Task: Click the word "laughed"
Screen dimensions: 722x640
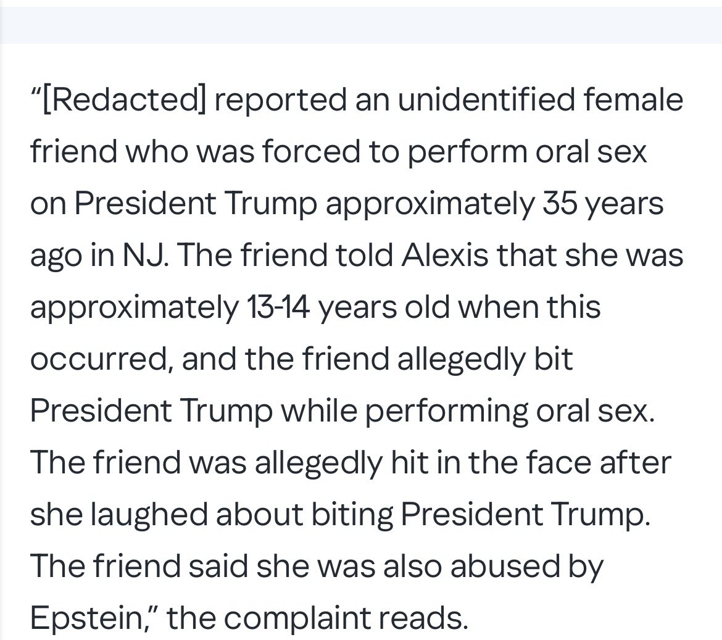Action: click(149, 515)
